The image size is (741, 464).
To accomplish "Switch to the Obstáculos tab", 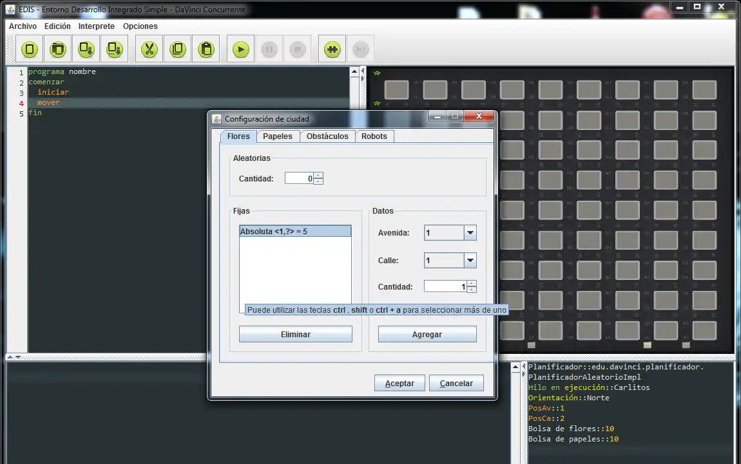I will point(327,136).
